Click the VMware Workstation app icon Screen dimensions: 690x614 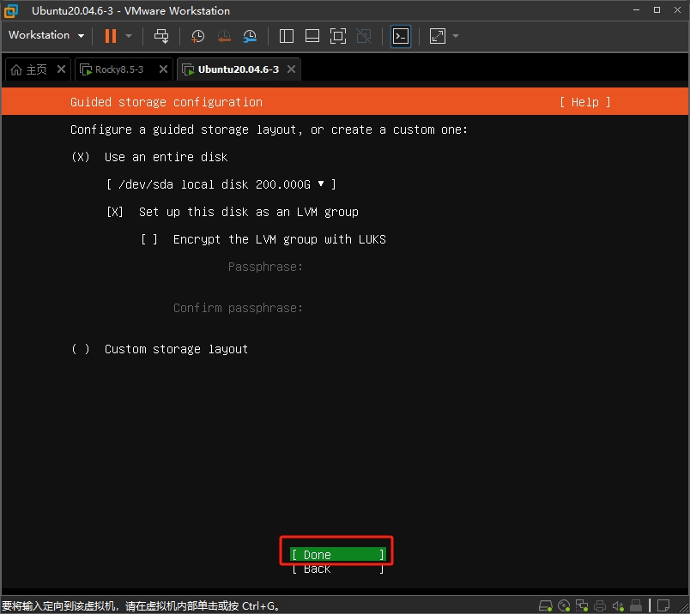click(10, 11)
